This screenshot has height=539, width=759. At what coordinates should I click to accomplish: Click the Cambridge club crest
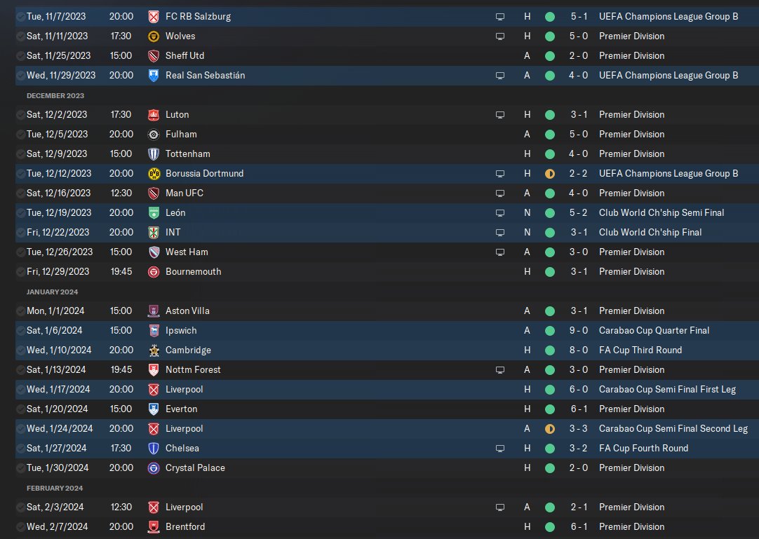pos(154,350)
